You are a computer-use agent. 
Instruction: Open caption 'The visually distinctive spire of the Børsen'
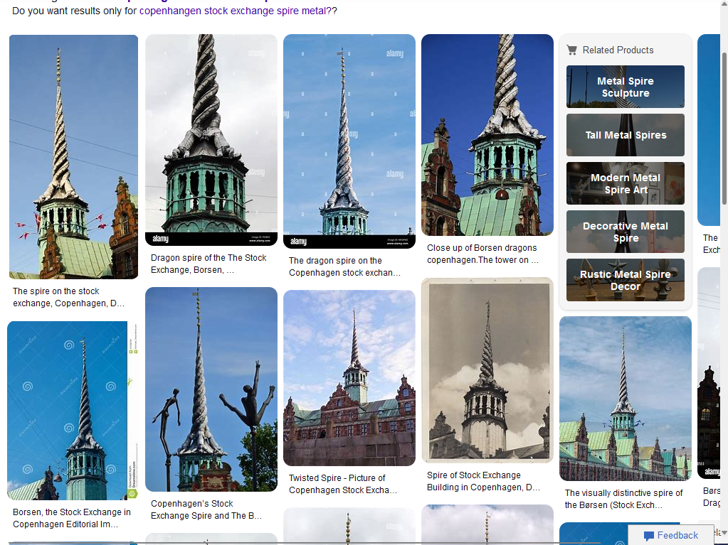[x=623, y=499]
